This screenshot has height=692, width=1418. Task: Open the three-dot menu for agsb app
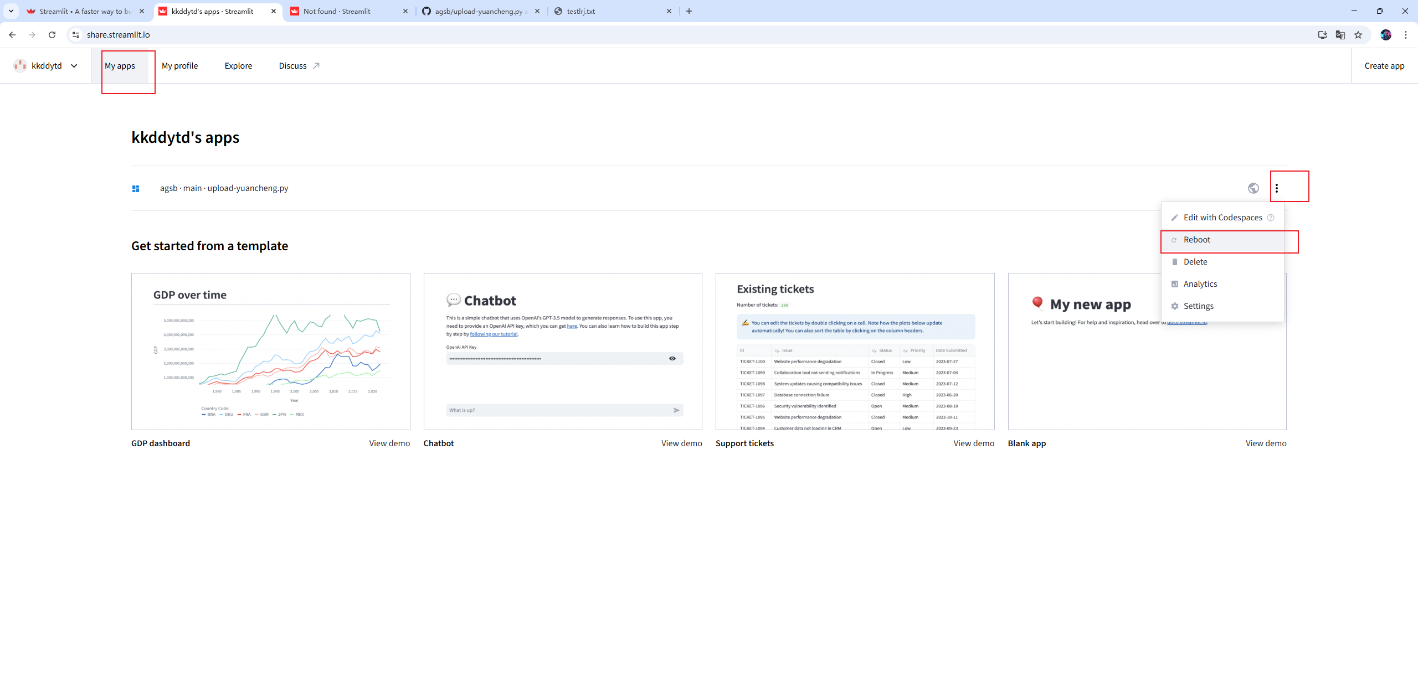click(x=1277, y=188)
